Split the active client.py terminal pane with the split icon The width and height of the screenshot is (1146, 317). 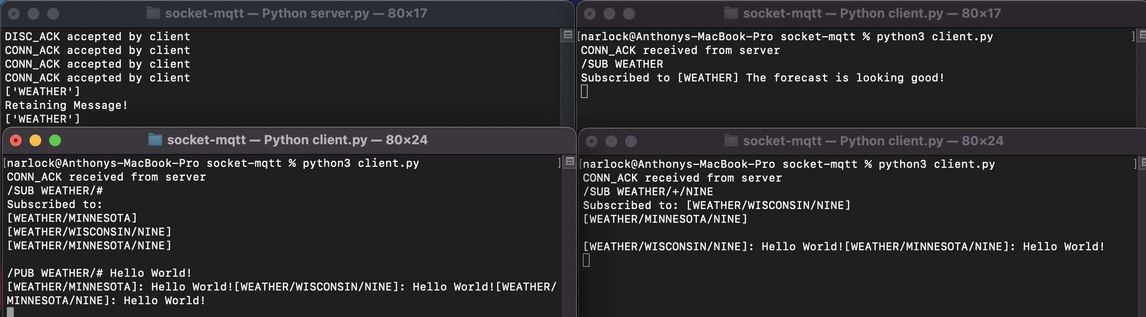pyautogui.click(x=570, y=161)
